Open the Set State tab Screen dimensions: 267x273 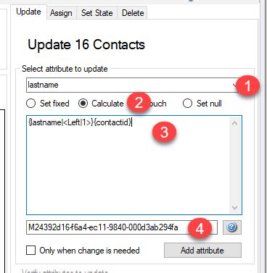tap(97, 13)
